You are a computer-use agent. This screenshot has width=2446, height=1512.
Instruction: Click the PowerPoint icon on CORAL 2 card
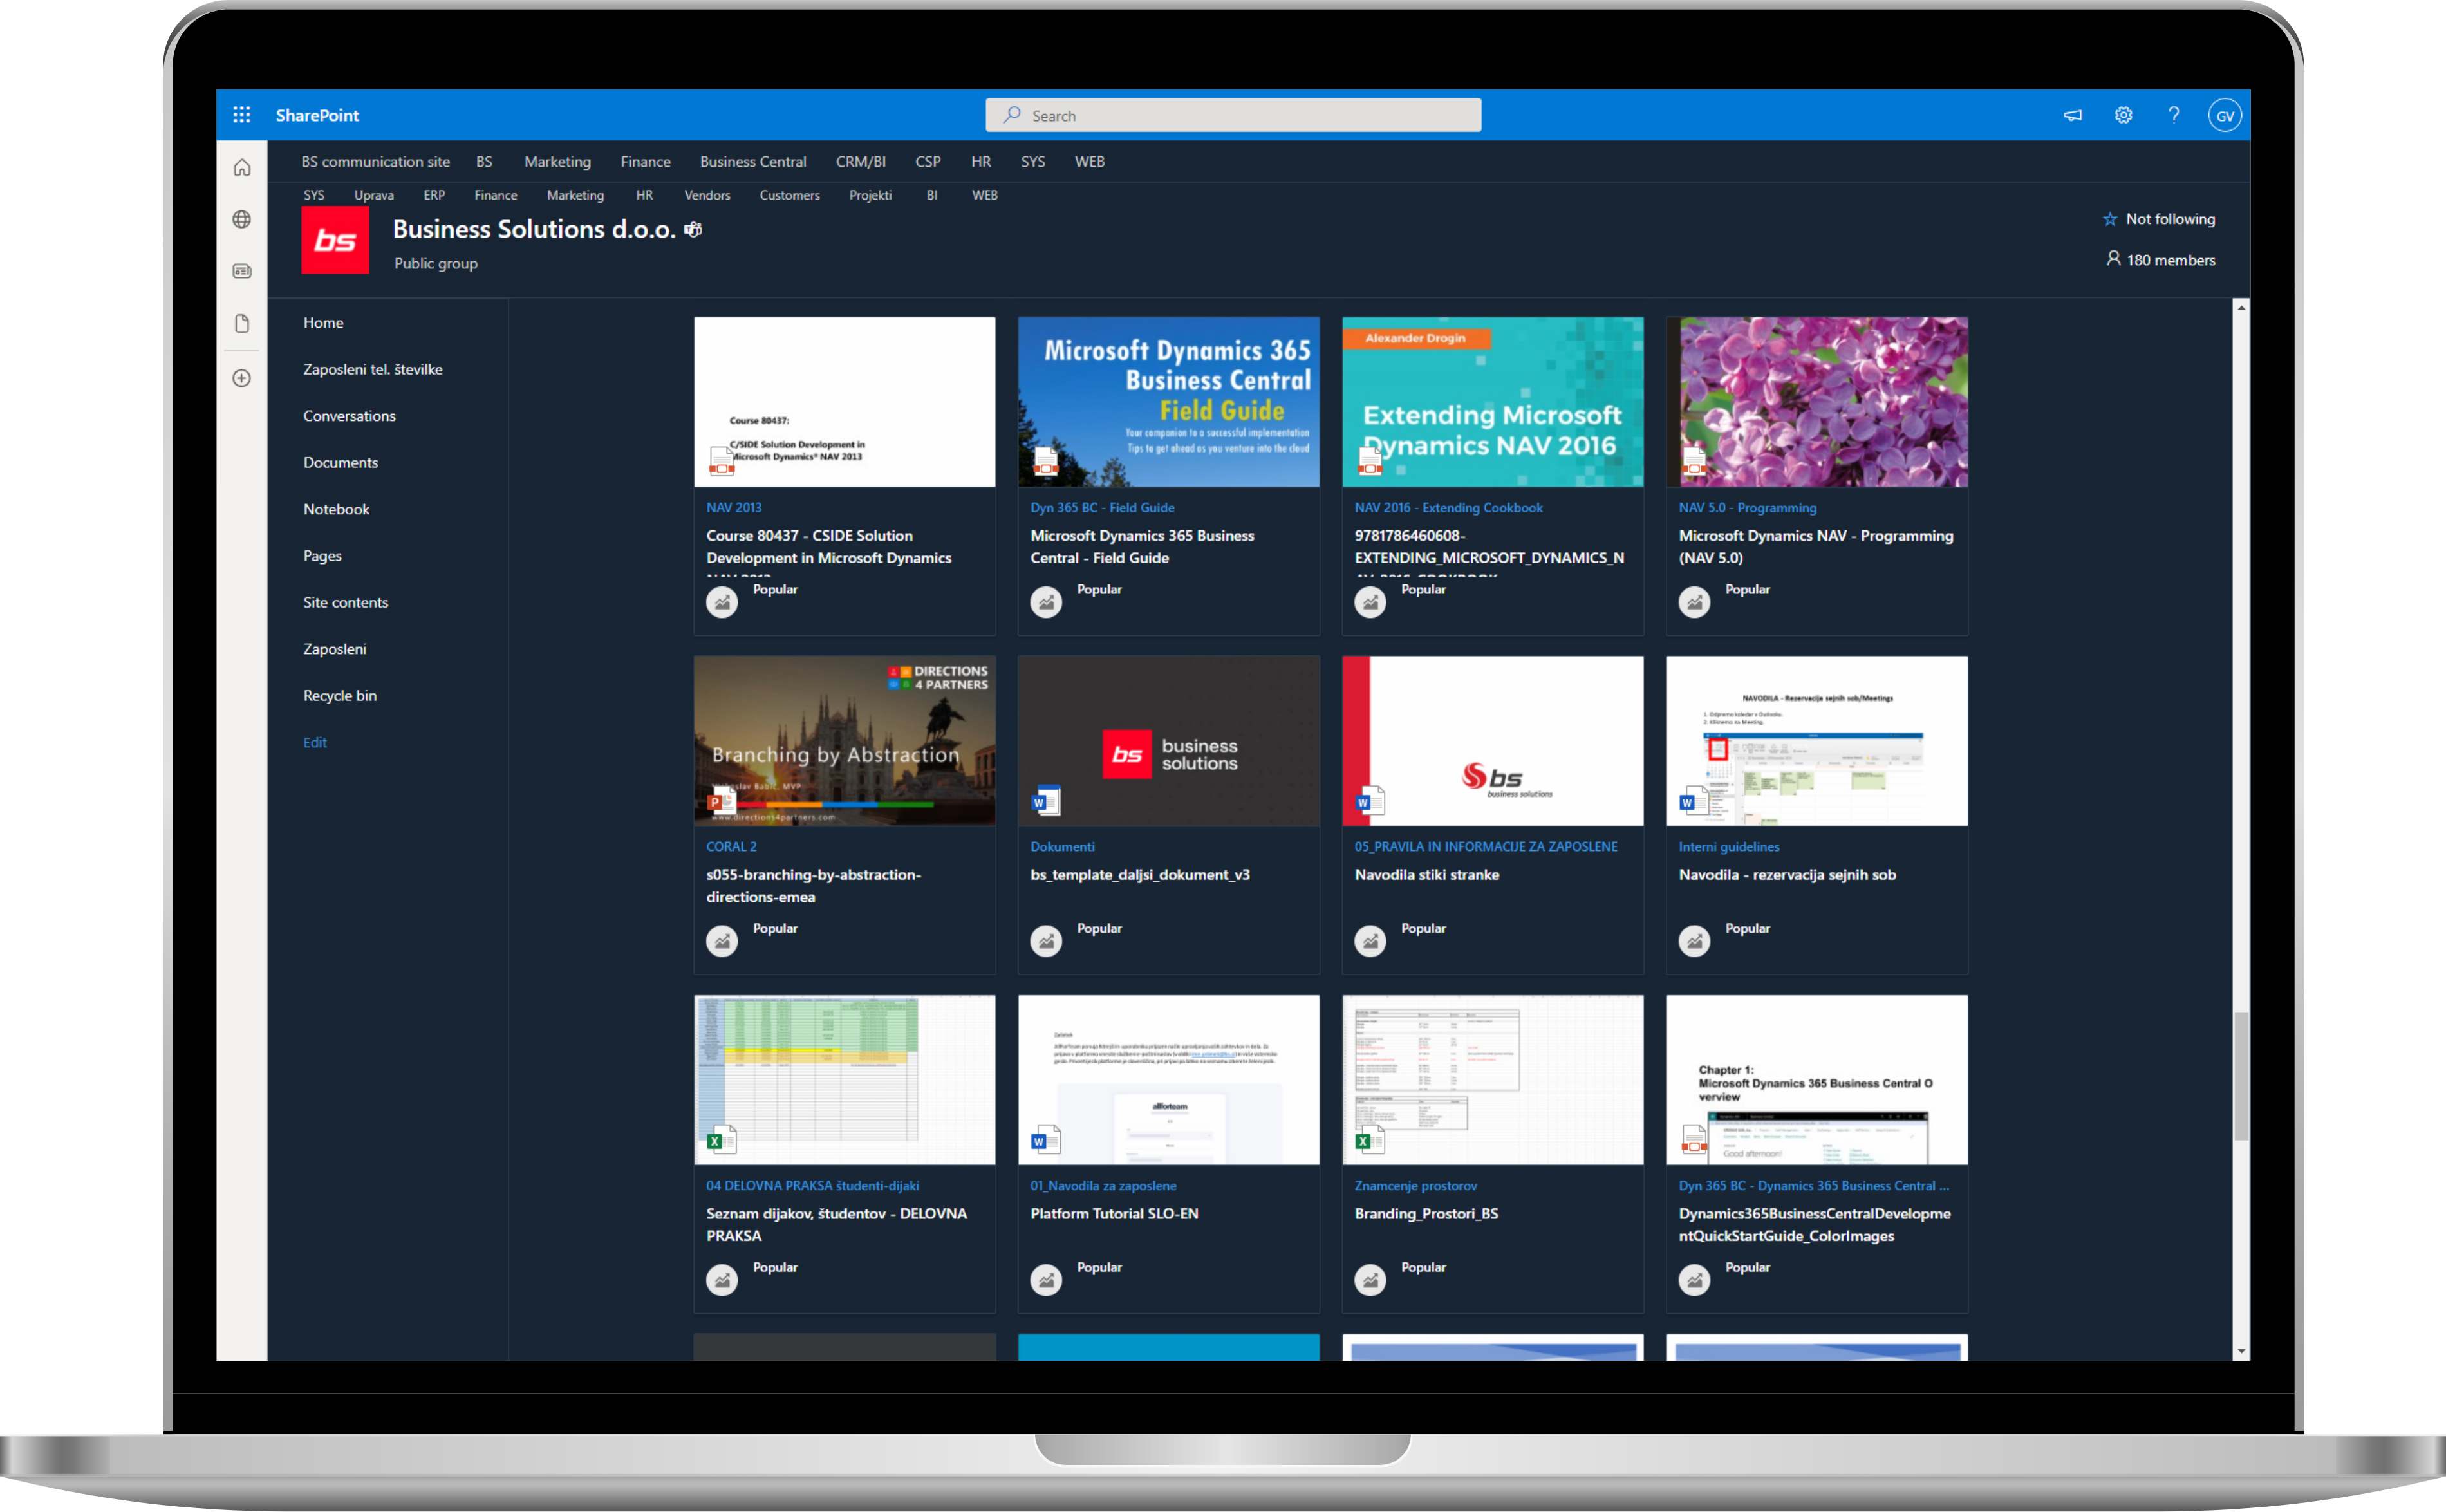pos(721,800)
